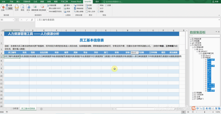Expand the Sheet1 tree node
Screen dimensions: 221x114
tap(202, 56)
